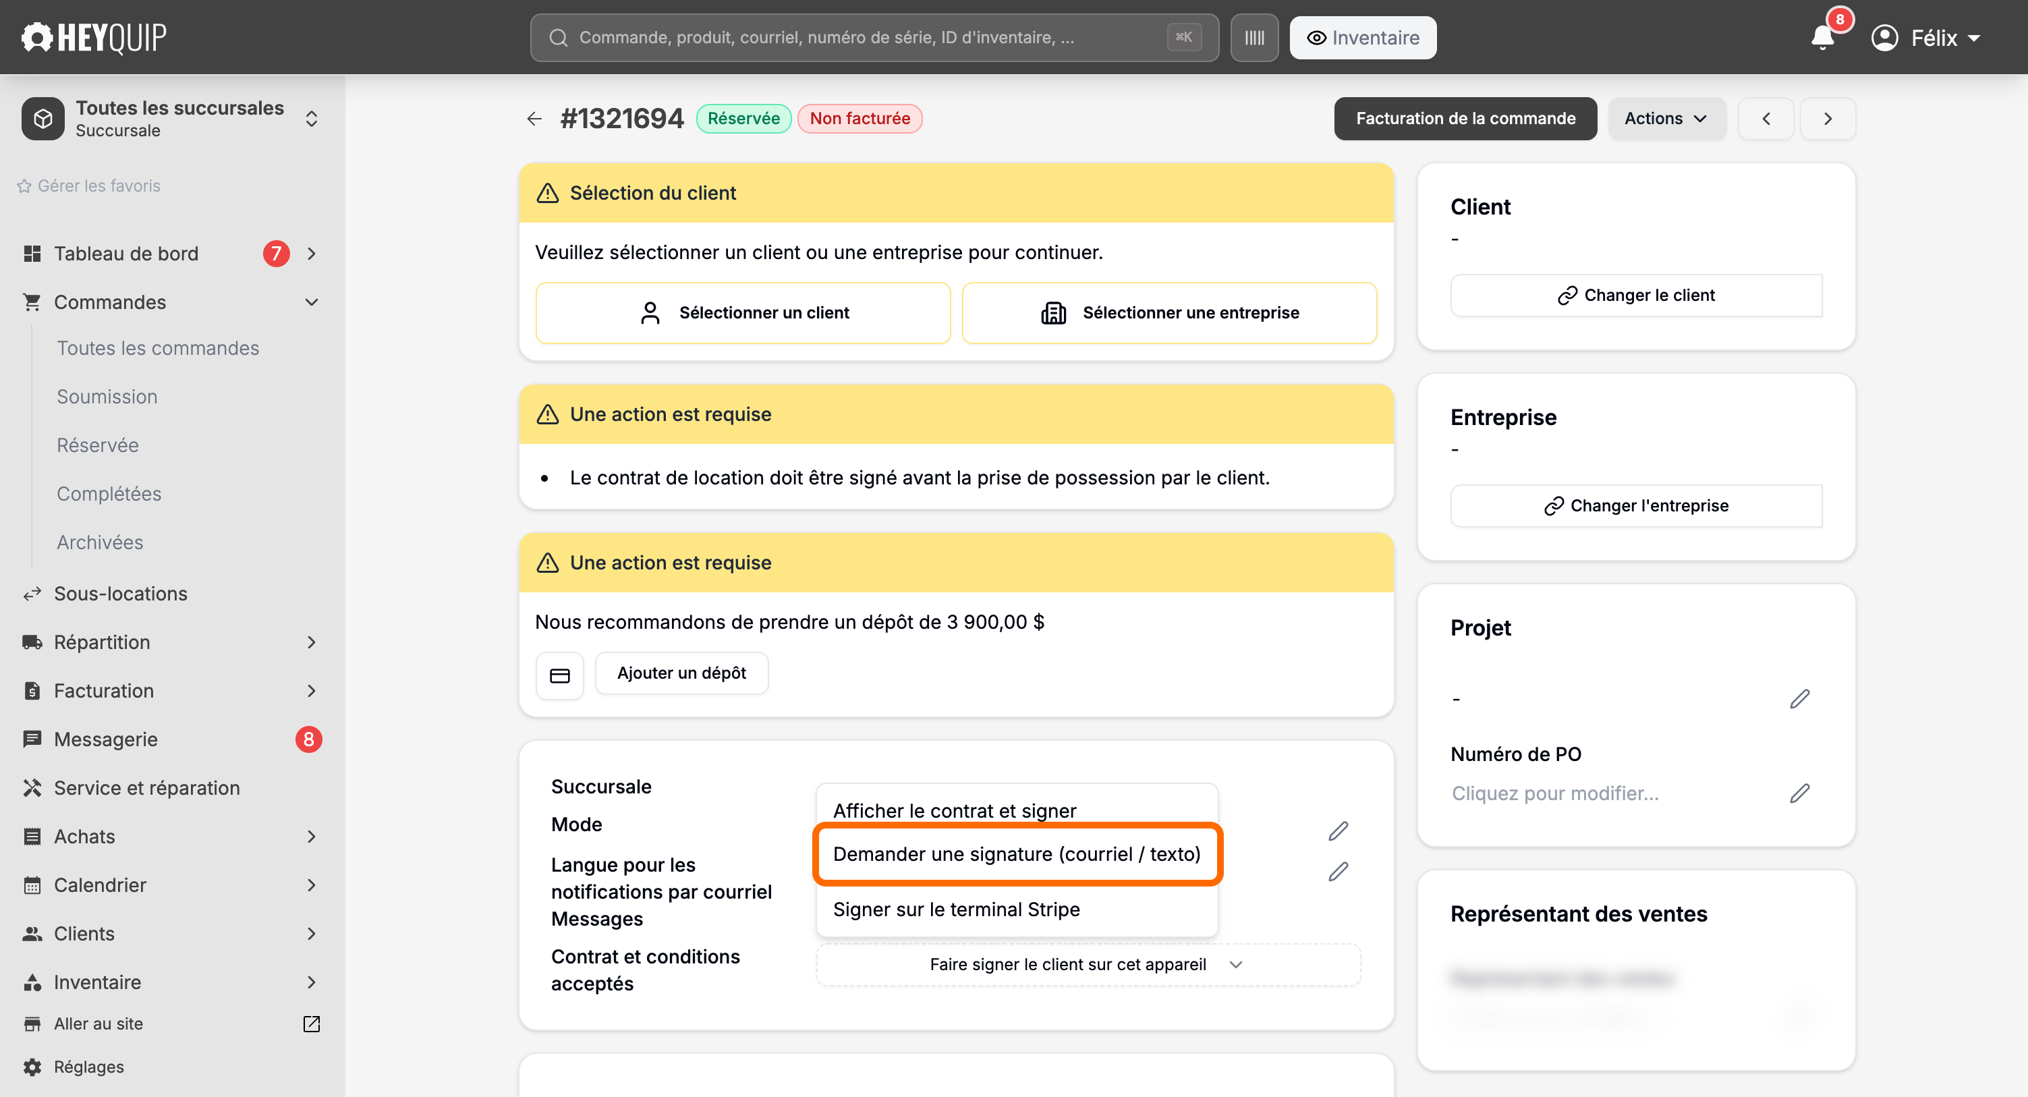Expand the Tableau de bord chevron
The height and width of the screenshot is (1097, 2028).
pyautogui.click(x=312, y=254)
